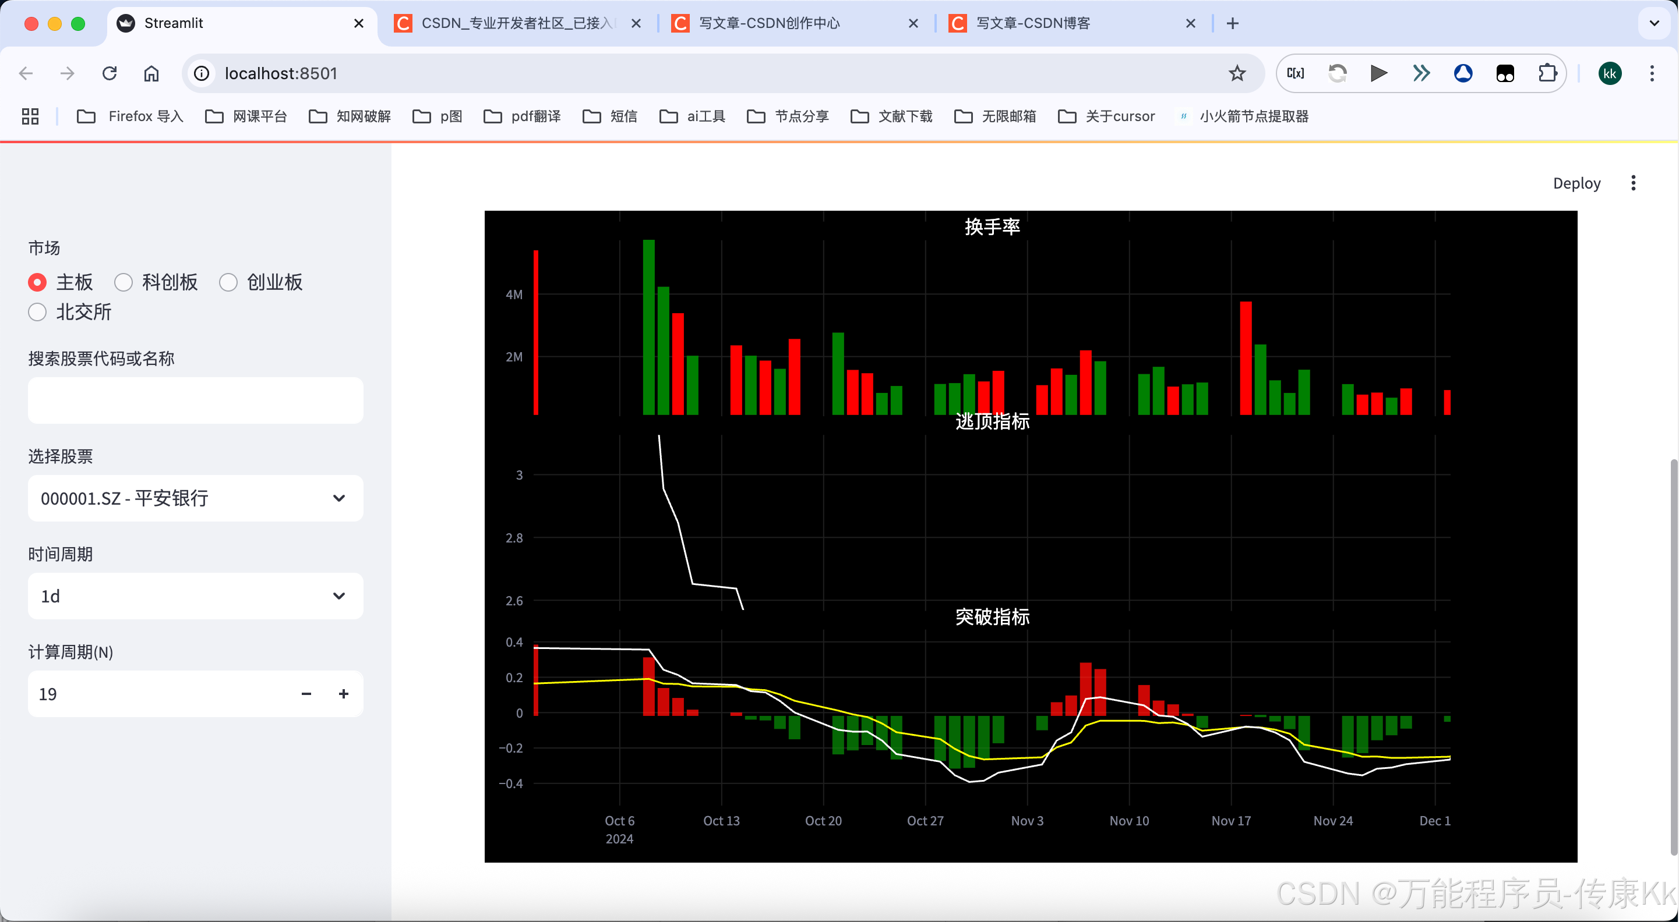Click the 换手率 chart title
This screenshot has width=1679, height=922.
[x=992, y=226]
